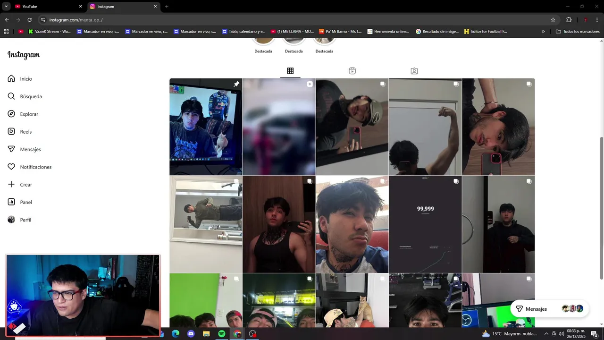Open the Pa' Mi Barrio bookmark

point(340,32)
